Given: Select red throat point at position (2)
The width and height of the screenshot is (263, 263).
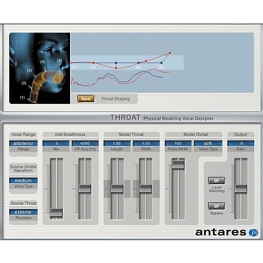Looking at the screenshot, I should point(93,63).
